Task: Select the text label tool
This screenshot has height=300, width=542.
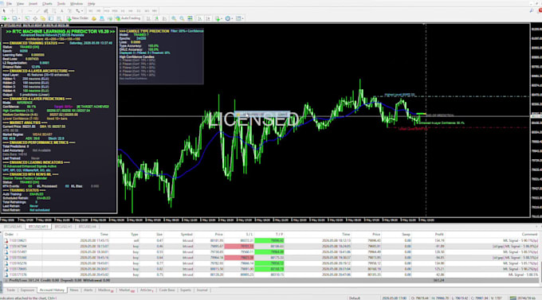Action: tap(70, 11)
